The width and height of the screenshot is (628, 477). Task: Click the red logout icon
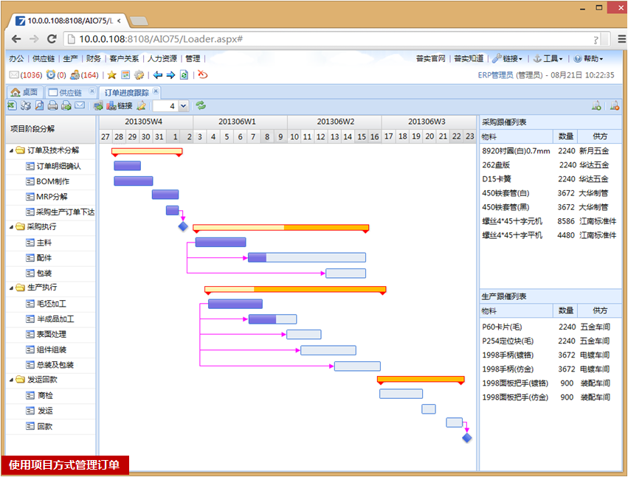tap(203, 74)
